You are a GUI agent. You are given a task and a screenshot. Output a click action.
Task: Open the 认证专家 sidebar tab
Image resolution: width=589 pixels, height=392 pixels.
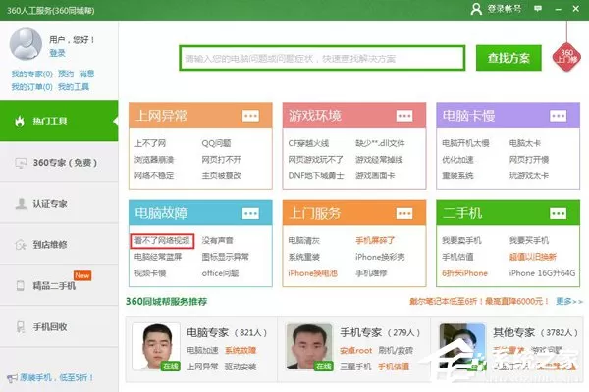(x=59, y=203)
